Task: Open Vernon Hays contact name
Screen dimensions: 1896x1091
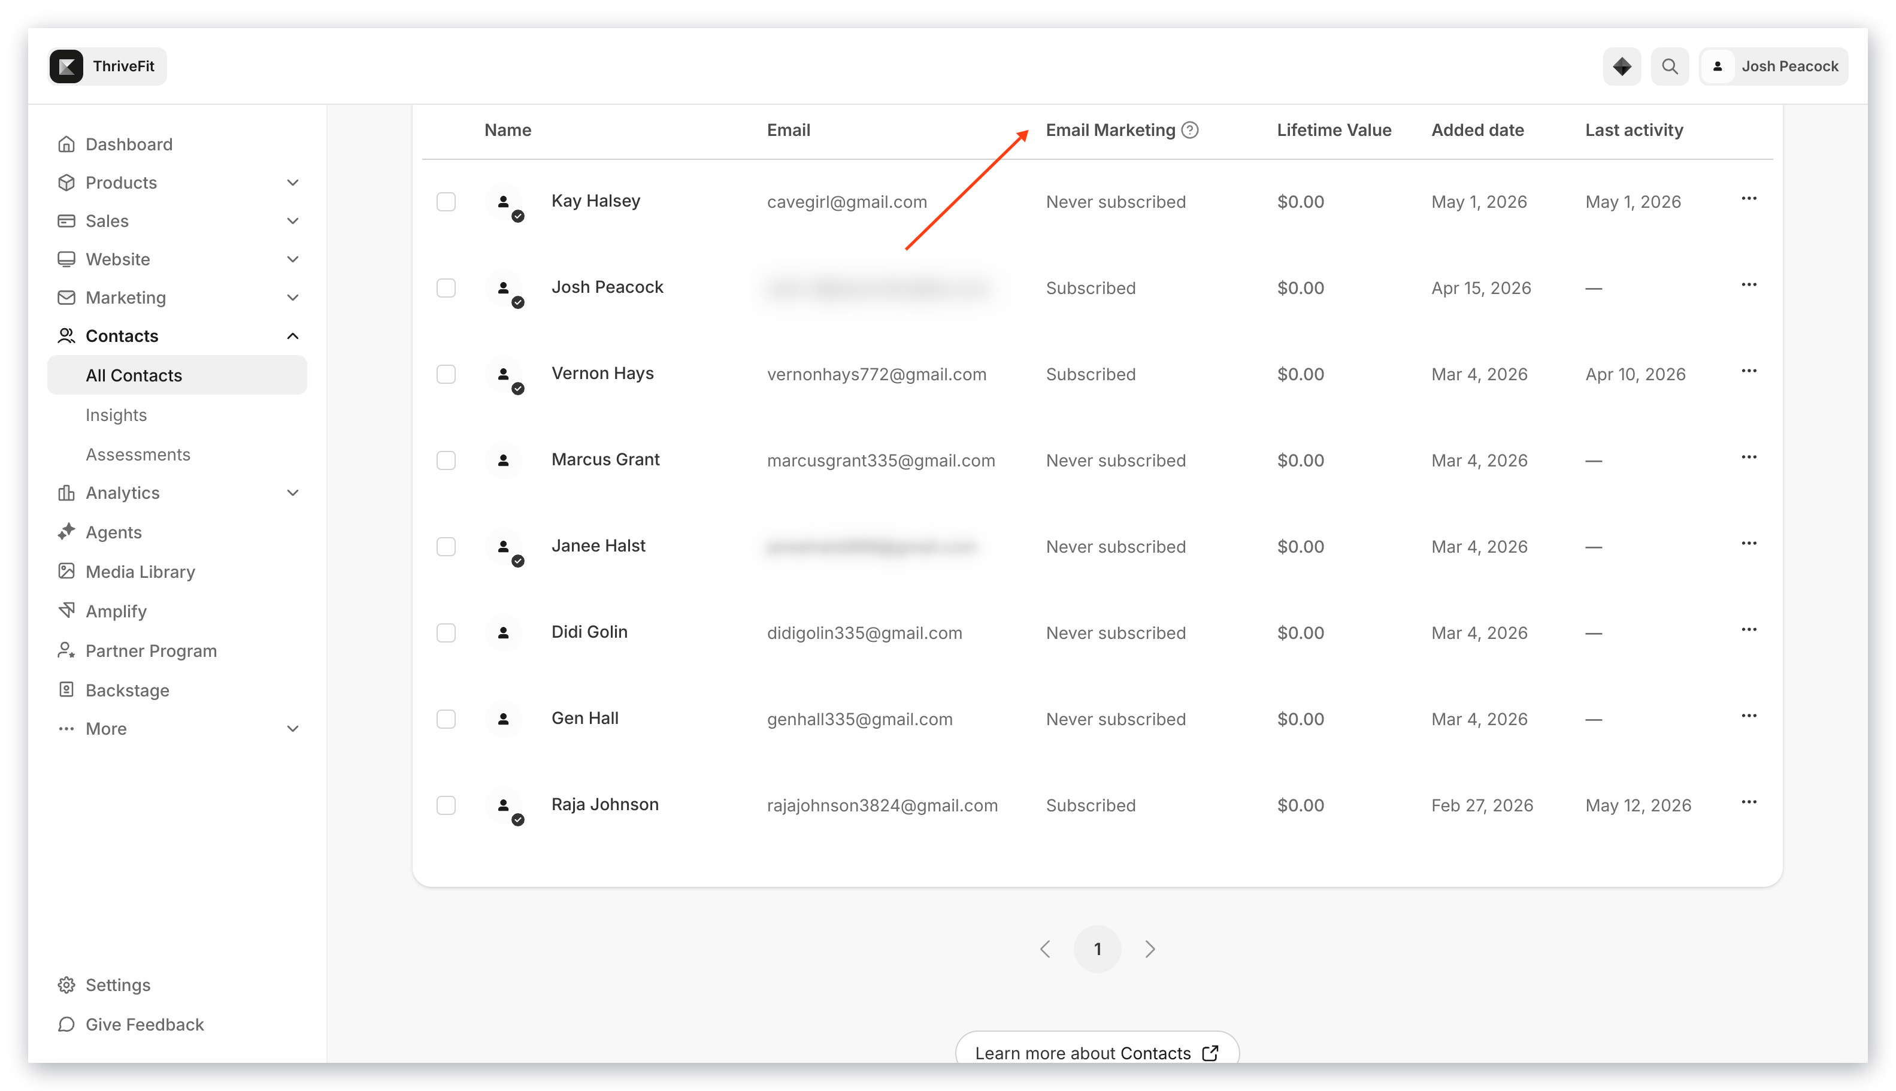Action: [x=602, y=373]
